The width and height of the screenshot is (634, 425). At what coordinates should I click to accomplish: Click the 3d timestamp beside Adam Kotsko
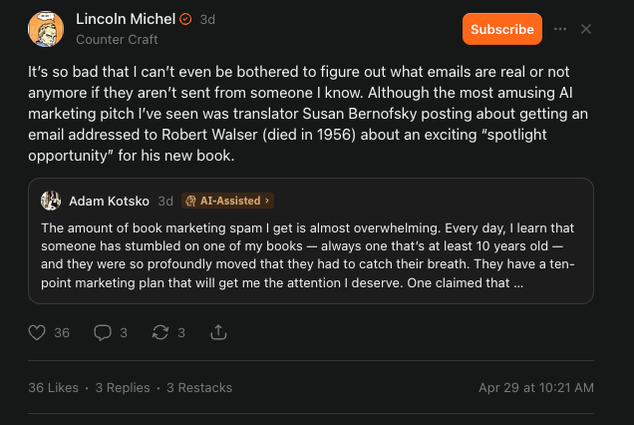165,201
